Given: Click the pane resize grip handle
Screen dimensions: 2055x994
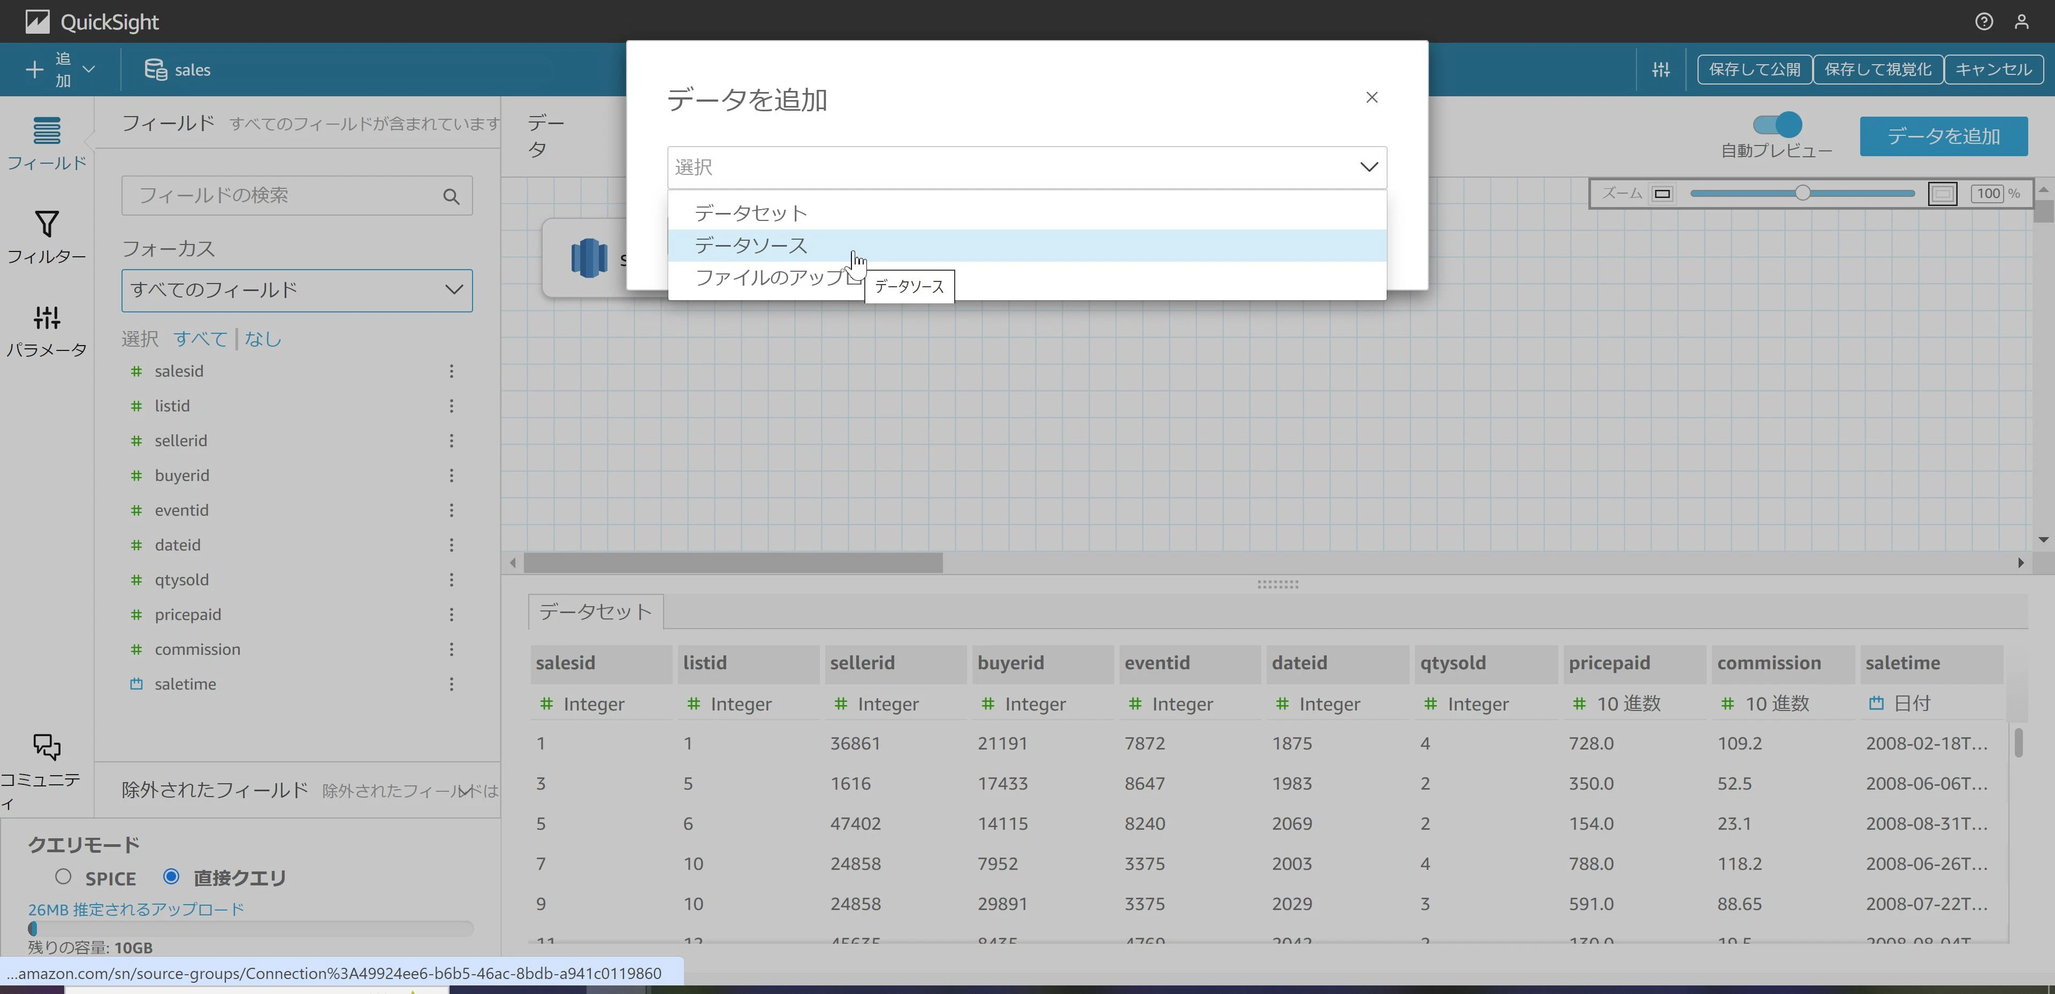Looking at the screenshot, I should [1278, 584].
